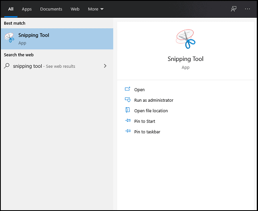This screenshot has height=211, width=258.
Task: Switch to the All tab
Action: coord(11,9)
